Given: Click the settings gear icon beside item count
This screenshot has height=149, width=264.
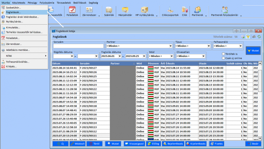Looking at the screenshot, I should [x=243, y=37].
